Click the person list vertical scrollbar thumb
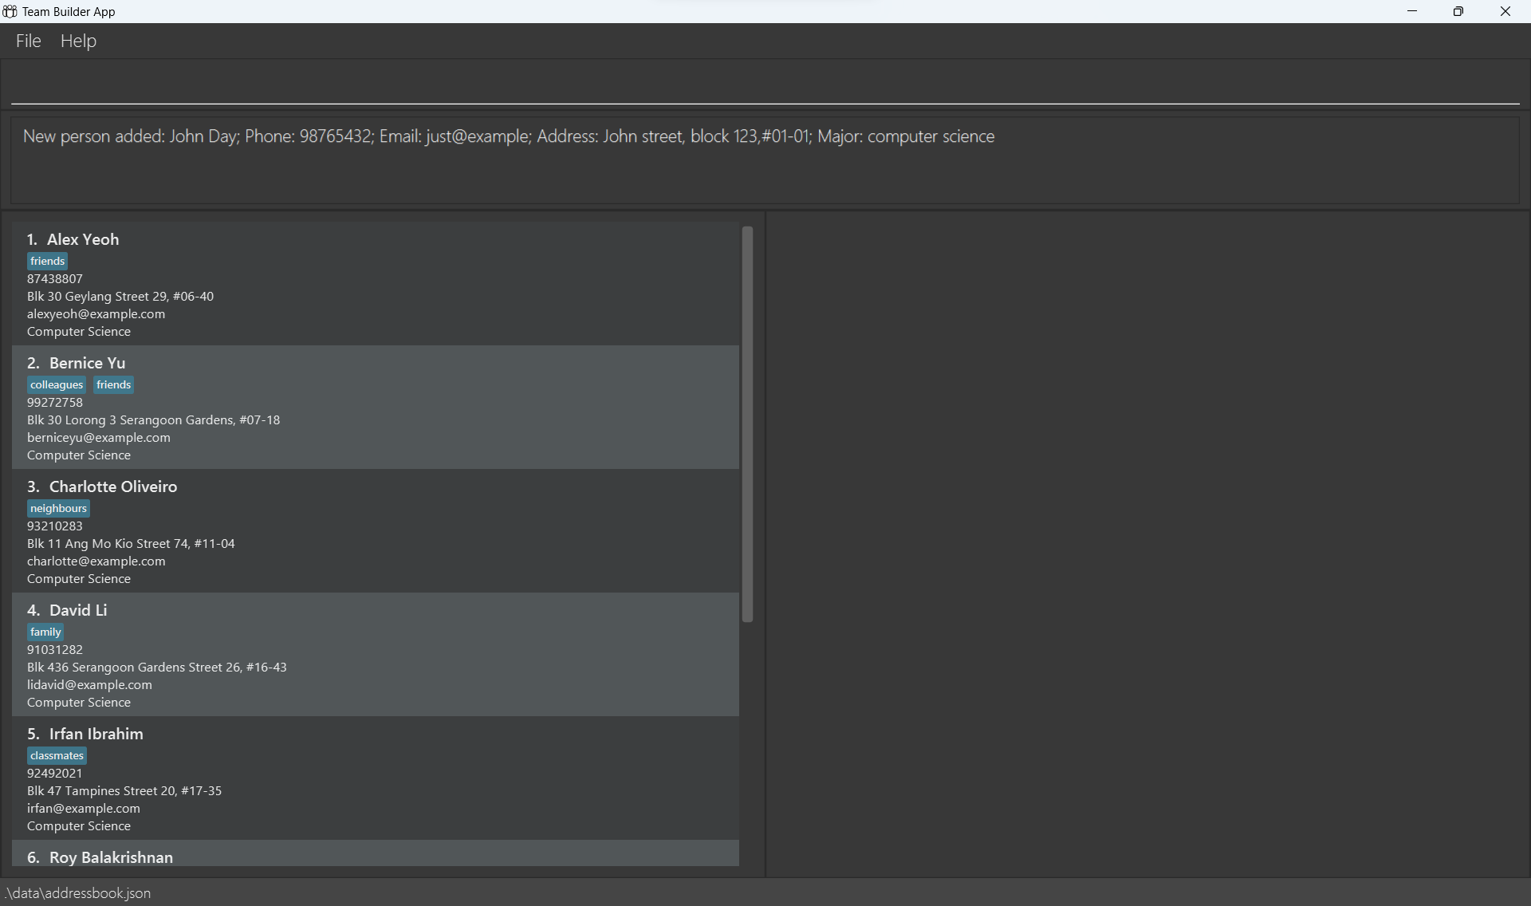Viewport: 1531px width, 906px height. pos(747,424)
